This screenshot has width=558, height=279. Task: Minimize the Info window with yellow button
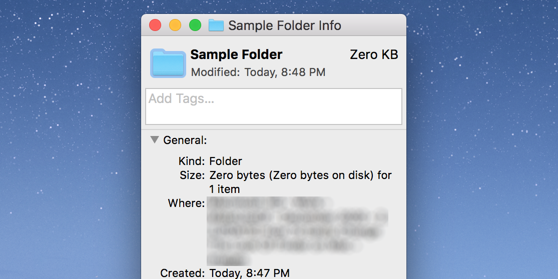point(175,25)
